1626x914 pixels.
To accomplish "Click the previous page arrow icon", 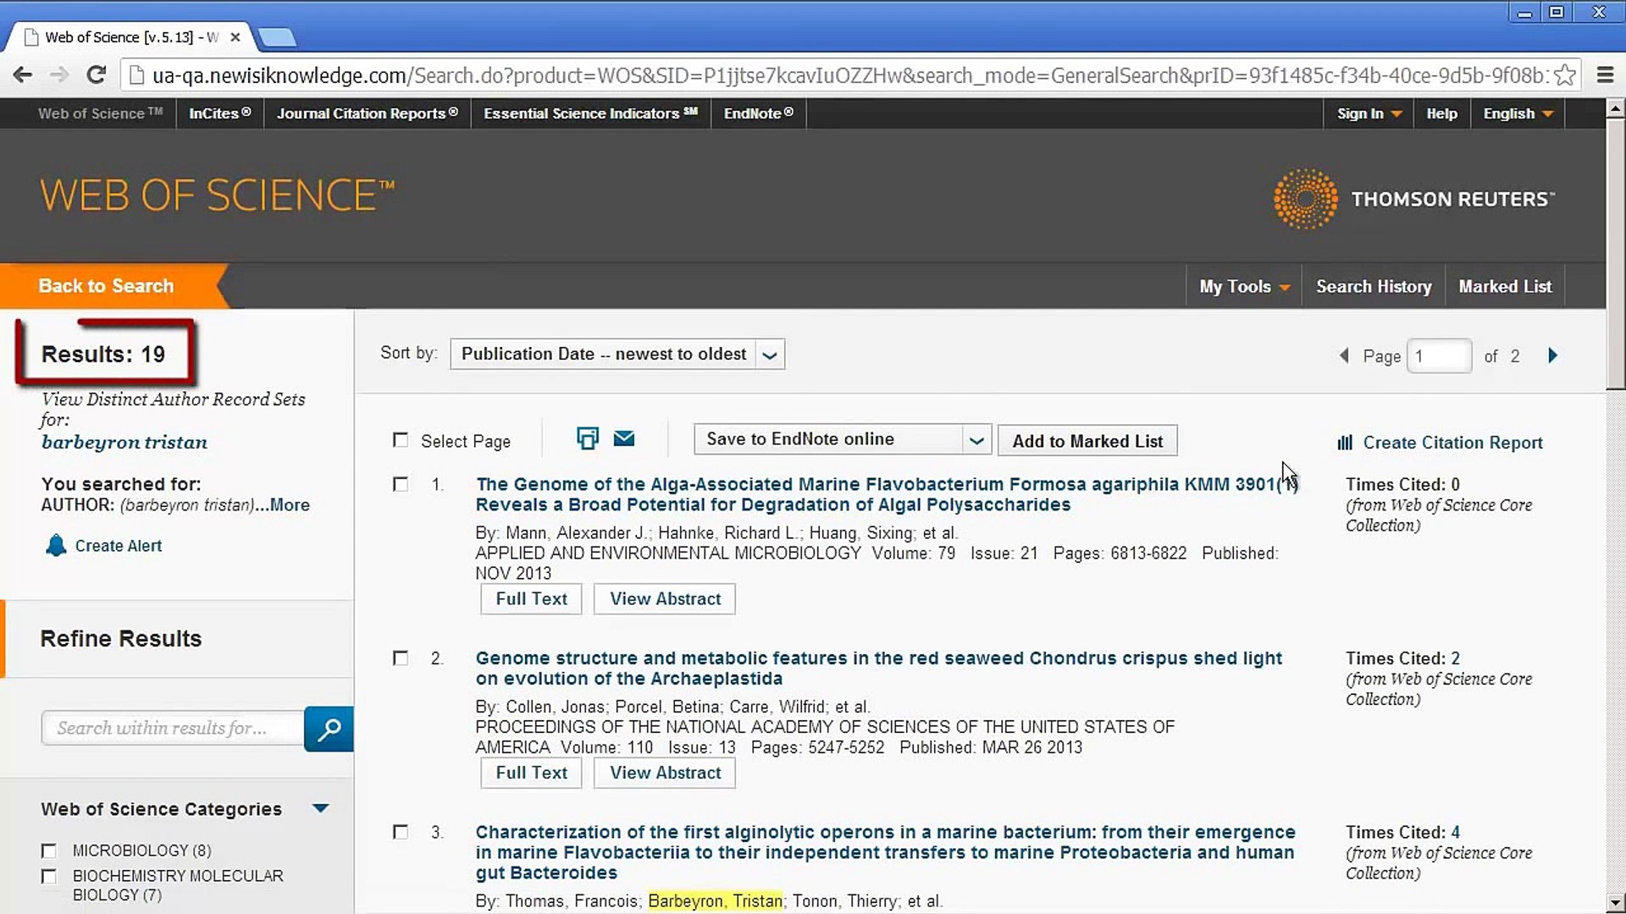I will tap(1344, 355).
